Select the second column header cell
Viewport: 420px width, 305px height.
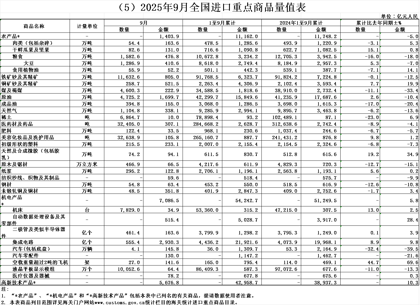coord(87,16)
